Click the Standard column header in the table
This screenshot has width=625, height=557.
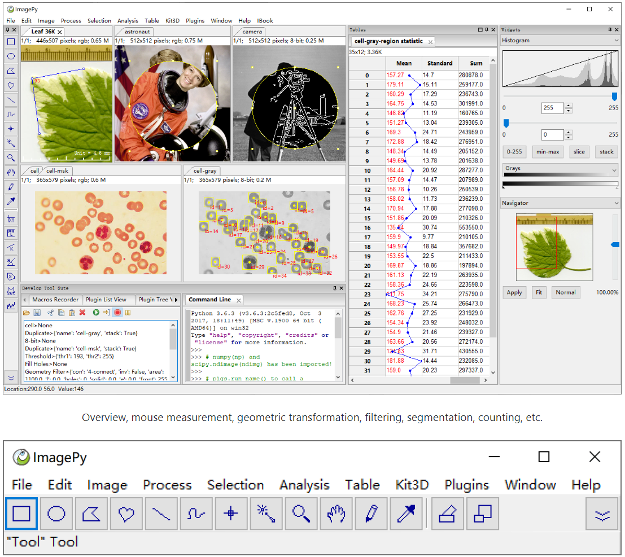click(440, 63)
